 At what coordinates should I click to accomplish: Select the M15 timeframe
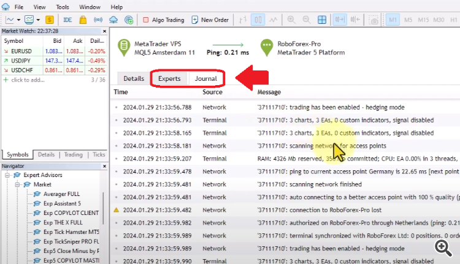pos(423,20)
